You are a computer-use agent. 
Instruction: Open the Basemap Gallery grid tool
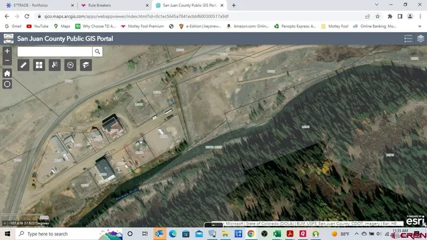(x=39, y=65)
